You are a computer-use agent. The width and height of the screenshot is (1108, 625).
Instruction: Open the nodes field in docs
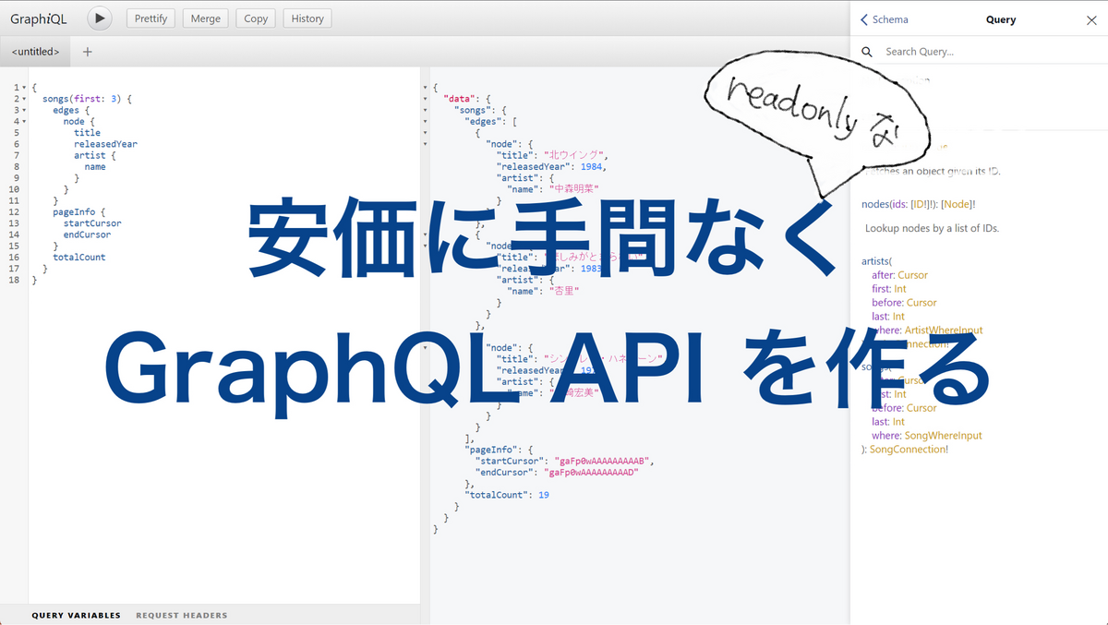click(874, 204)
